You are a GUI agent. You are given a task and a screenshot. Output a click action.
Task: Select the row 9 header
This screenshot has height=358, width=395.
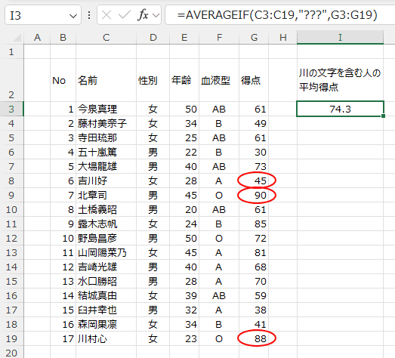coord(11,195)
